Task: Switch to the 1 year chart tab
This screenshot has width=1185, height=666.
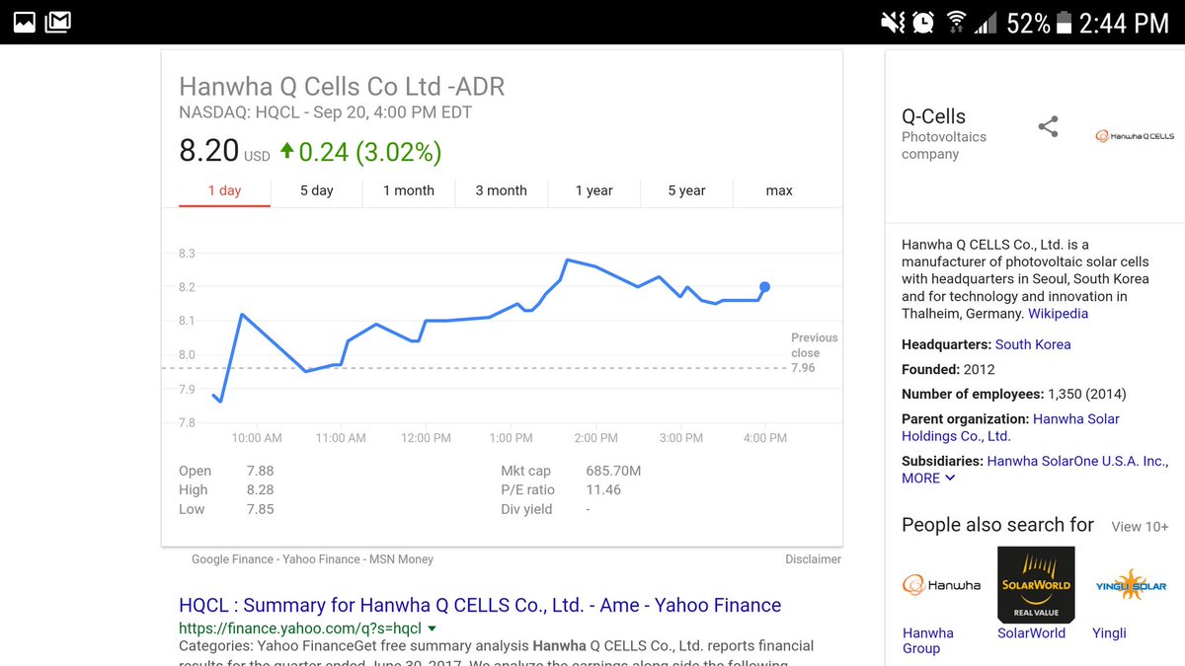Action: click(x=594, y=190)
